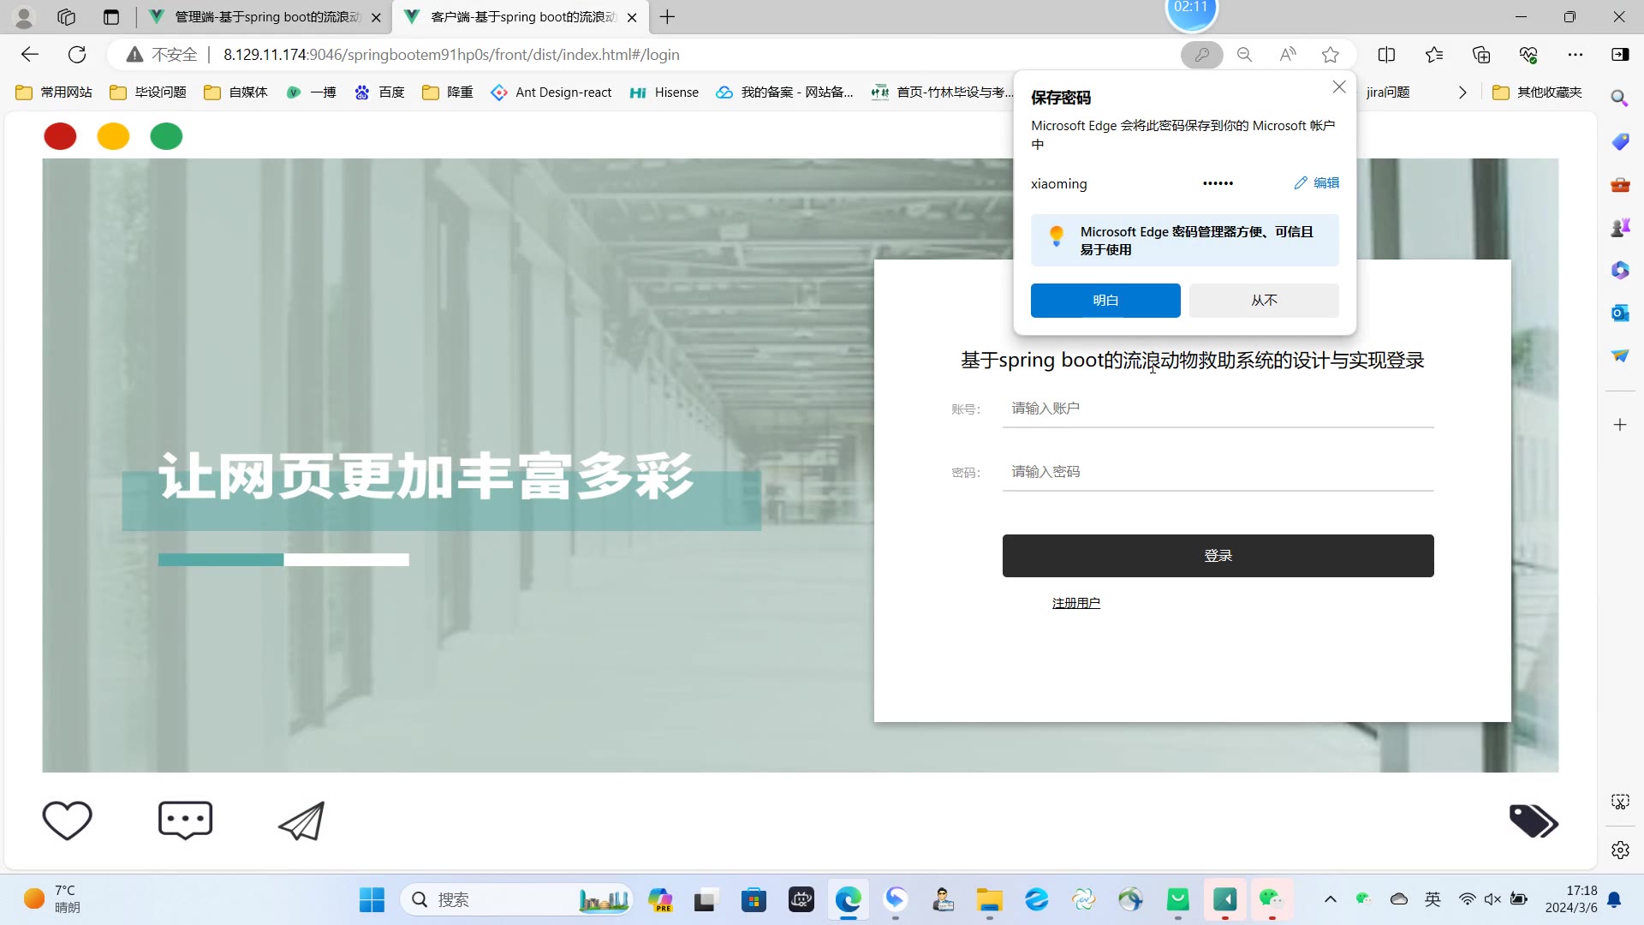Image resolution: width=1644 pixels, height=925 pixels.
Task: Open File Explorer from taskbar
Action: 989,900
